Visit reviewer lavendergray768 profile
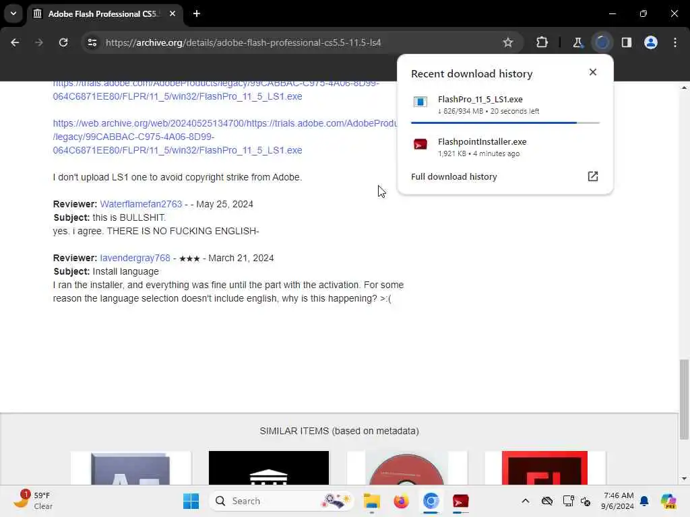The width and height of the screenshot is (690, 517). [135, 258]
